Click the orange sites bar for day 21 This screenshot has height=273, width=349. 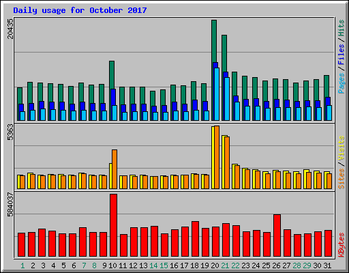227,163
